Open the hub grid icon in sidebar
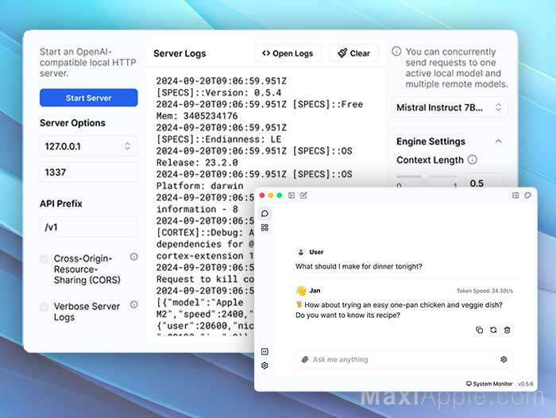The height and width of the screenshot is (418, 556). [x=264, y=227]
